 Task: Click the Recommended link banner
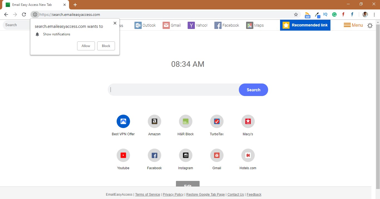point(305,25)
